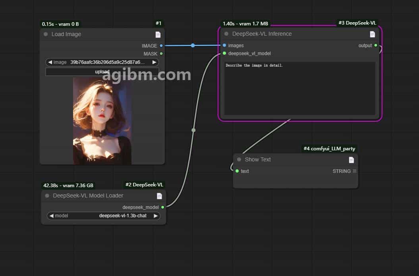Open the DeepSeek-VL Inference node document icon
This screenshot has width=419, height=276.
click(x=372, y=34)
